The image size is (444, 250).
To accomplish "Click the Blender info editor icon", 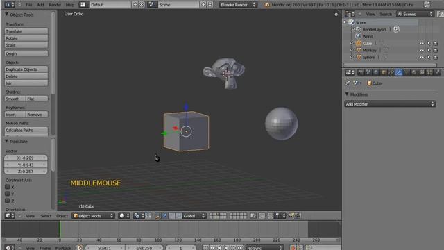I will point(10,5).
